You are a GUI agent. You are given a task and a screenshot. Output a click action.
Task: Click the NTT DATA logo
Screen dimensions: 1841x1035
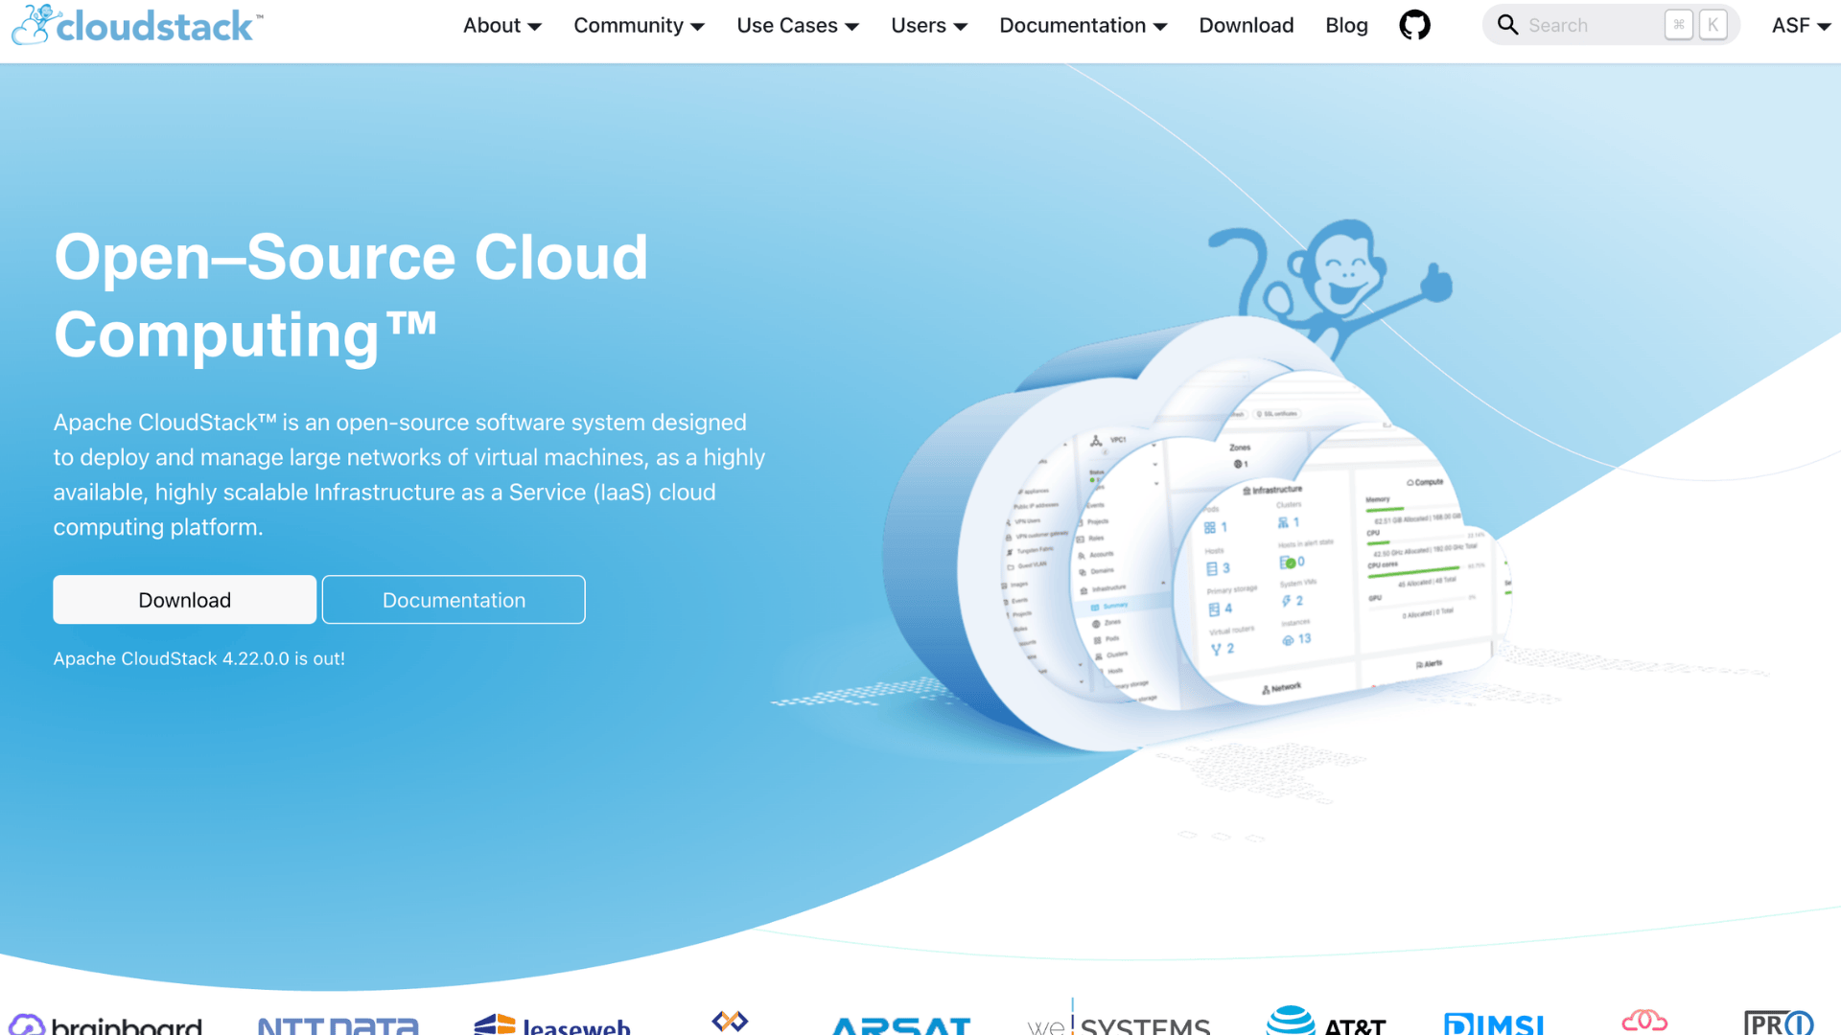click(338, 1025)
